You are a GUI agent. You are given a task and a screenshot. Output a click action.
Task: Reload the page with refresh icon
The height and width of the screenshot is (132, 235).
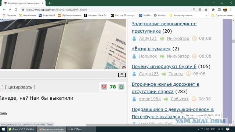point(16,10)
